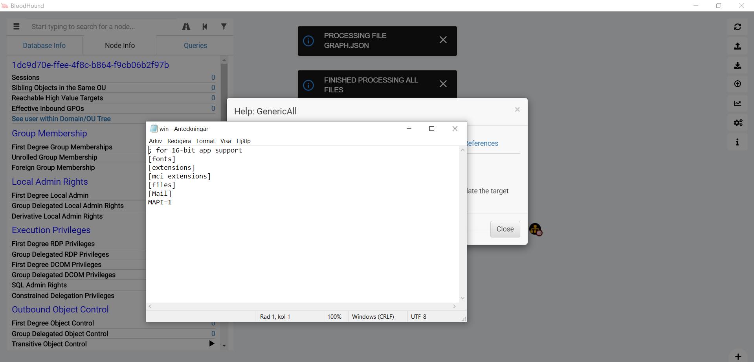Click the MAPI=1 line in Notepad
Screen dimensions: 754x362
tap(160, 202)
